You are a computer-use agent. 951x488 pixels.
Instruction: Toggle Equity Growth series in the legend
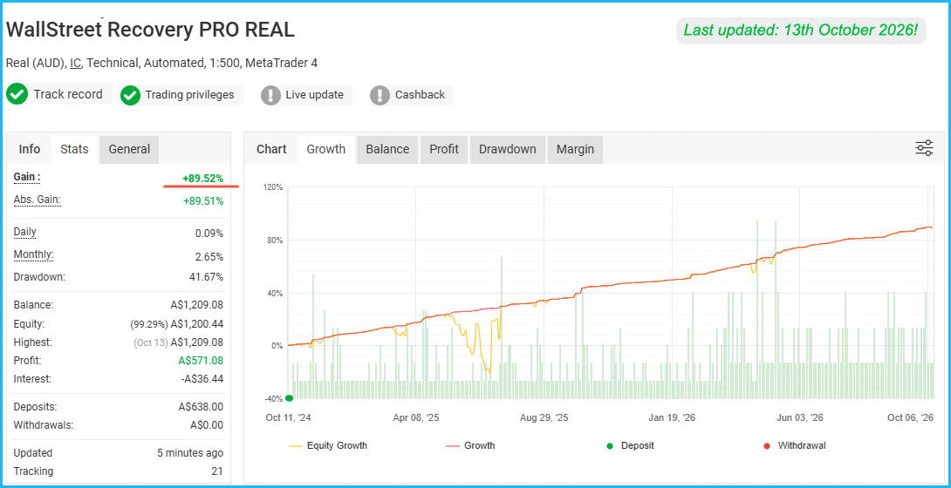[328, 445]
